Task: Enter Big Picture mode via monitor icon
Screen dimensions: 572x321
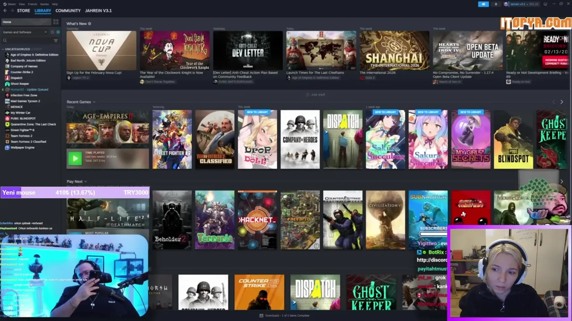Action: click(545, 4)
